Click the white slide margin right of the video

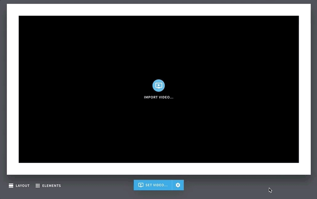click(x=305, y=89)
